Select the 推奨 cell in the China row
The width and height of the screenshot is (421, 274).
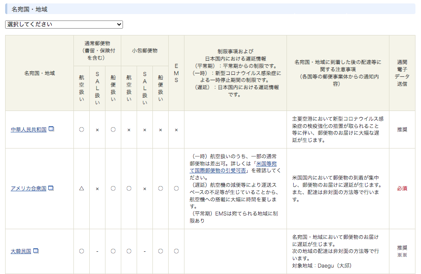pyautogui.click(x=402, y=130)
